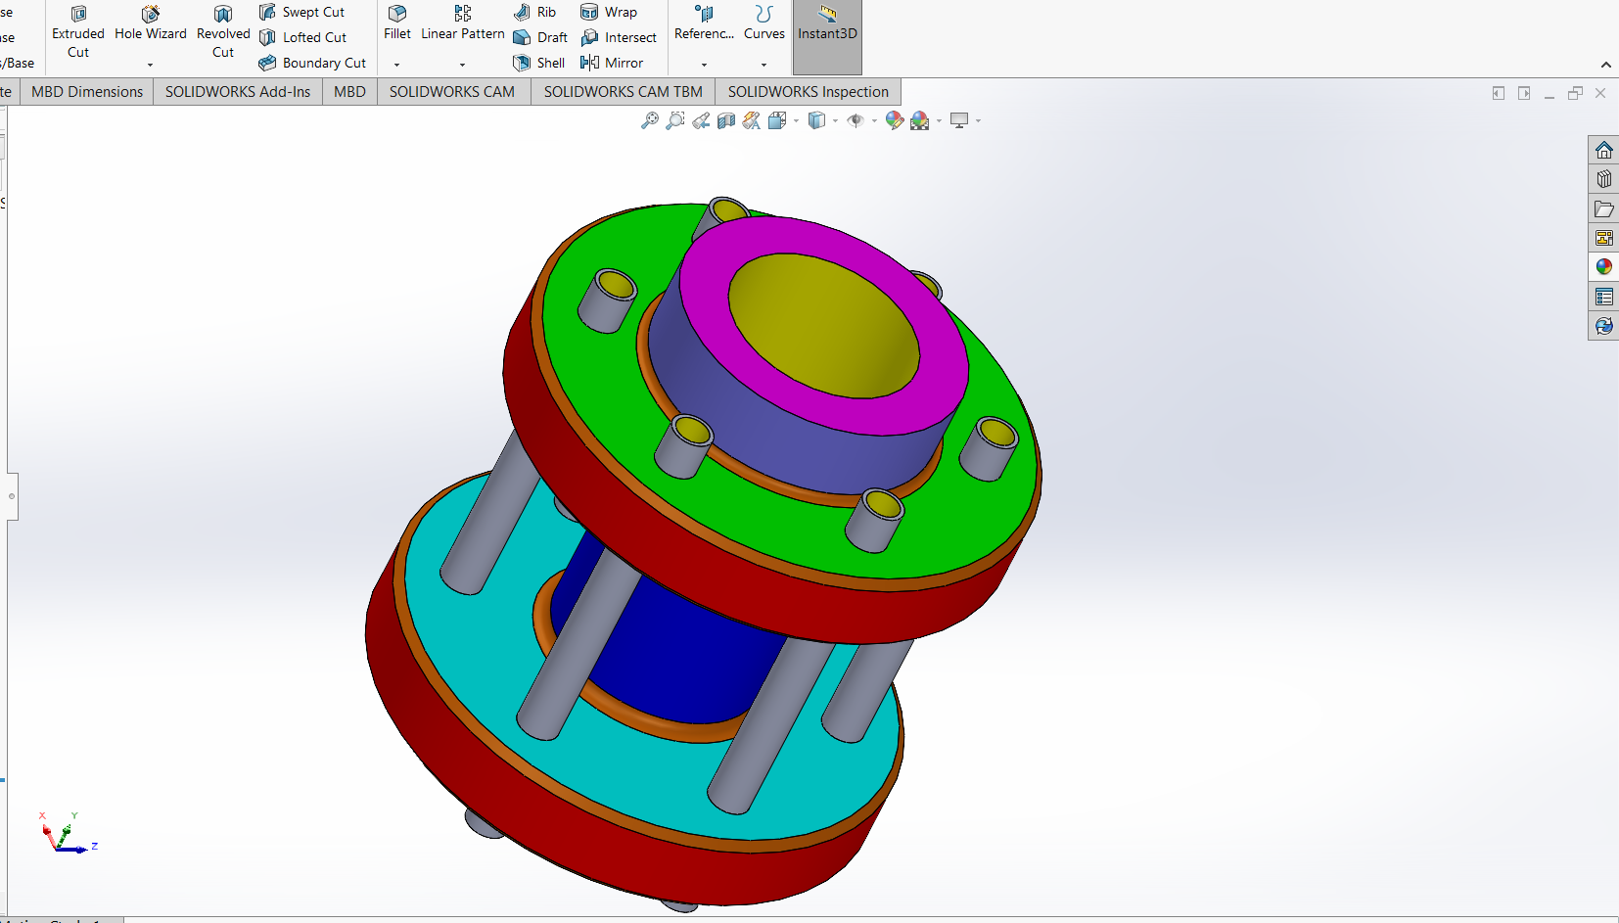Open the Hole Wizard tool

[x=151, y=24]
